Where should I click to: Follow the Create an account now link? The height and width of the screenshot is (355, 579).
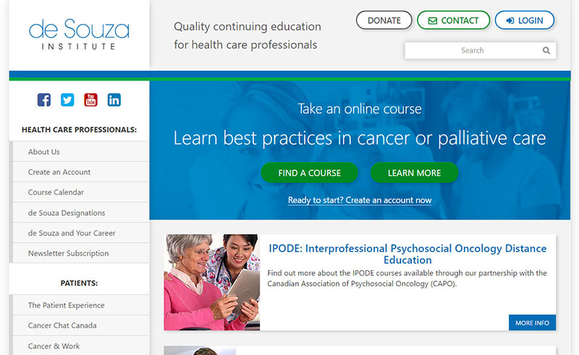[360, 200]
